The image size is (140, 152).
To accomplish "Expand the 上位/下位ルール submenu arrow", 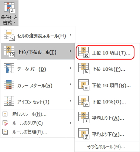I will (71, 51).
